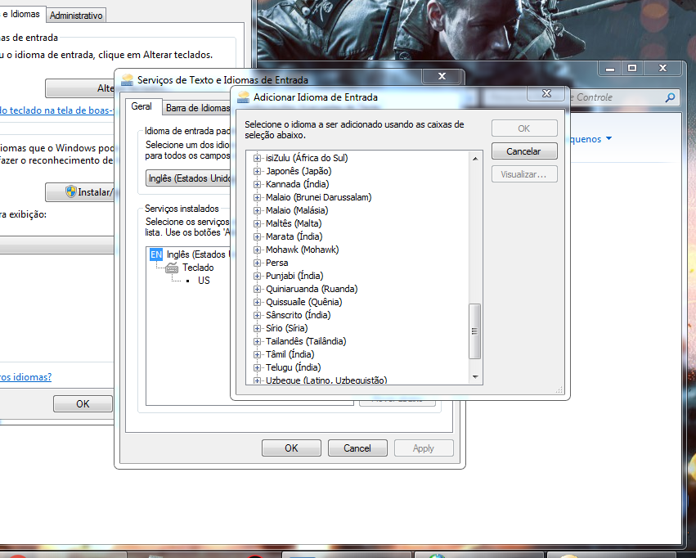Expand the isiZulu (África do Sul) node
This screenshot has width=696, height=558.
coord(257,158)
